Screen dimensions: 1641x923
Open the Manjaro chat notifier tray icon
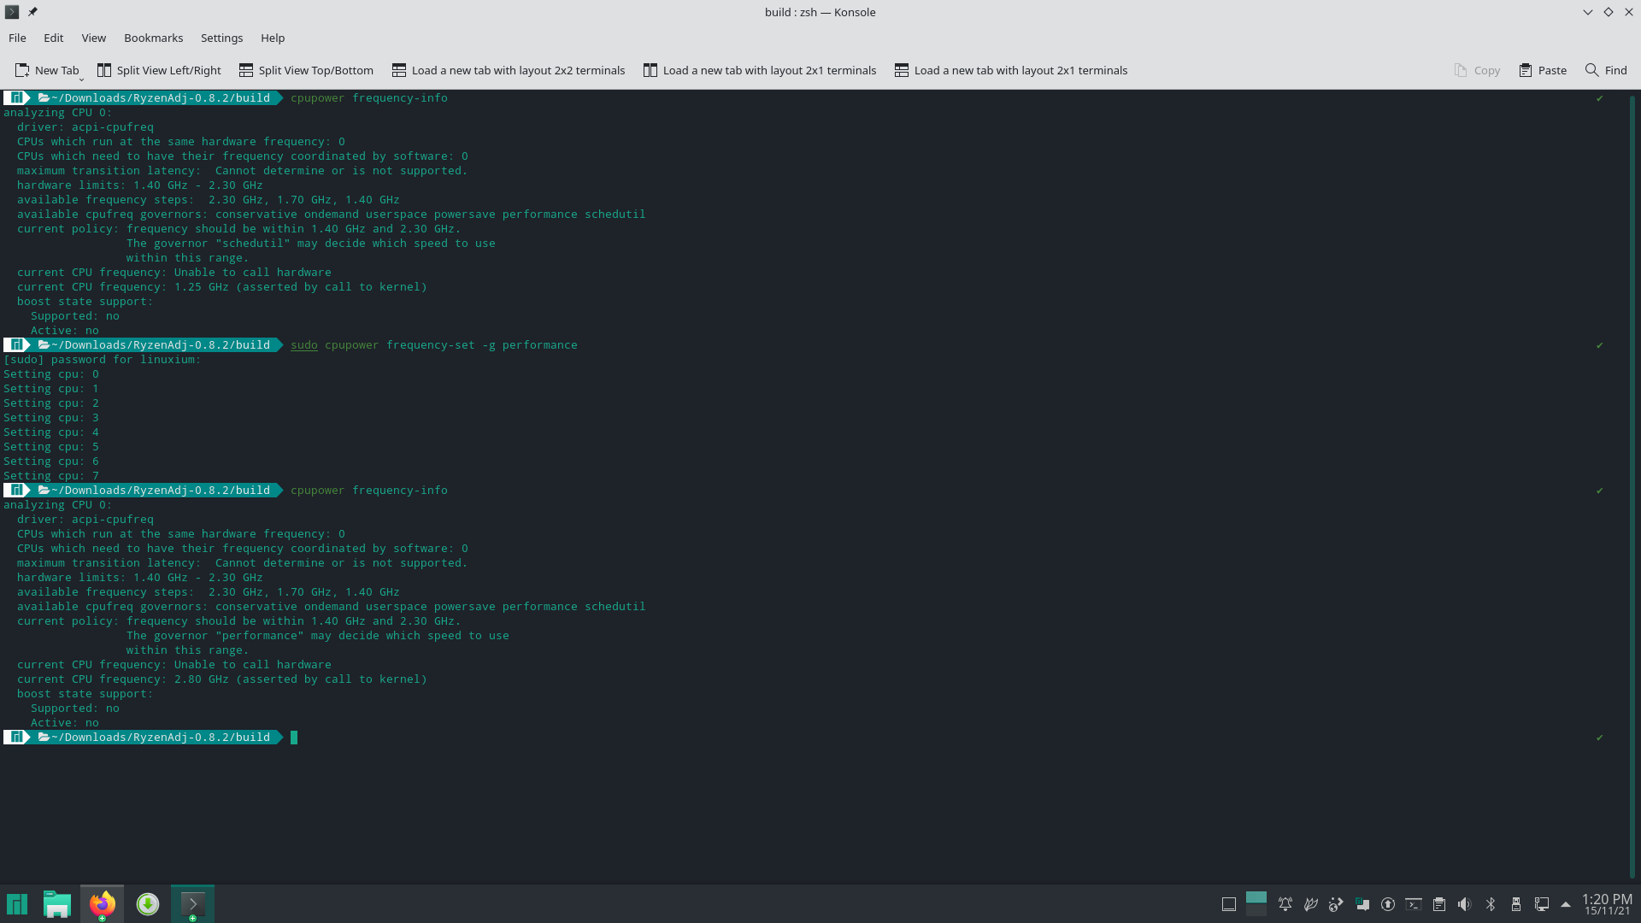(1362, 904)
